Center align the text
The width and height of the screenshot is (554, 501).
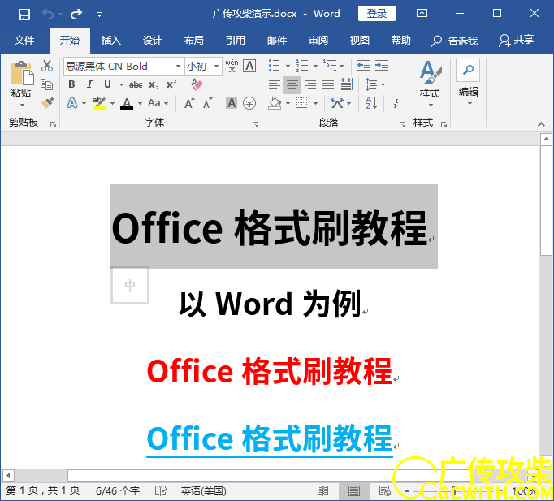click(292, 84)
